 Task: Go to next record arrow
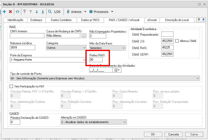37,12
